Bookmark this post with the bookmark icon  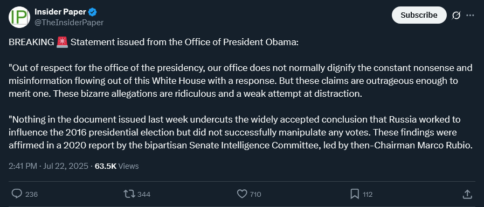(x=355, y=194)
